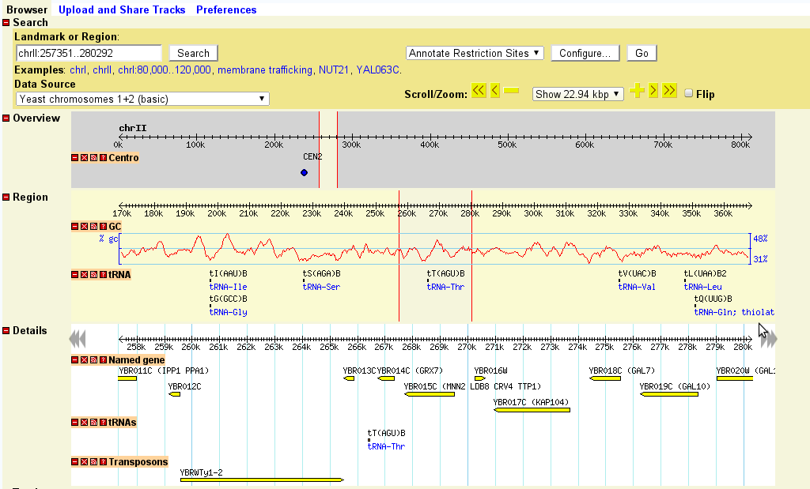This screenshot has height=489, width=810.
Task: Switch to Upload and Share Tracks tab
Action: (x=122, y=9)
